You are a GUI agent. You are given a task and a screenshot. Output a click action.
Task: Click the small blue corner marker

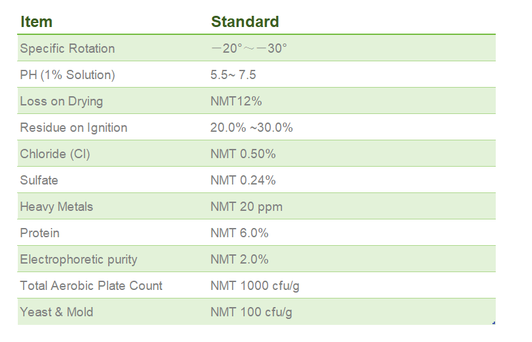(x=494, y=323)
